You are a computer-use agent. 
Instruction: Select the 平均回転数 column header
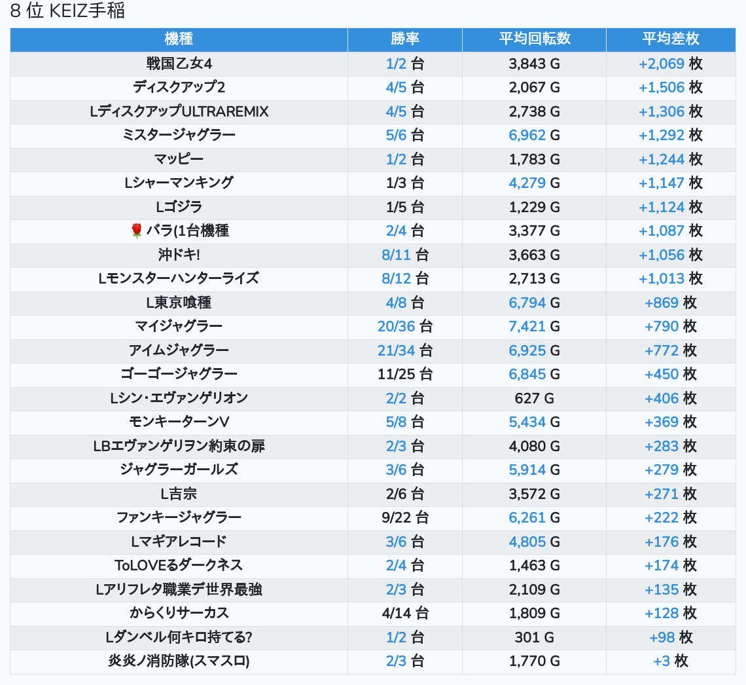click(534, 39)
